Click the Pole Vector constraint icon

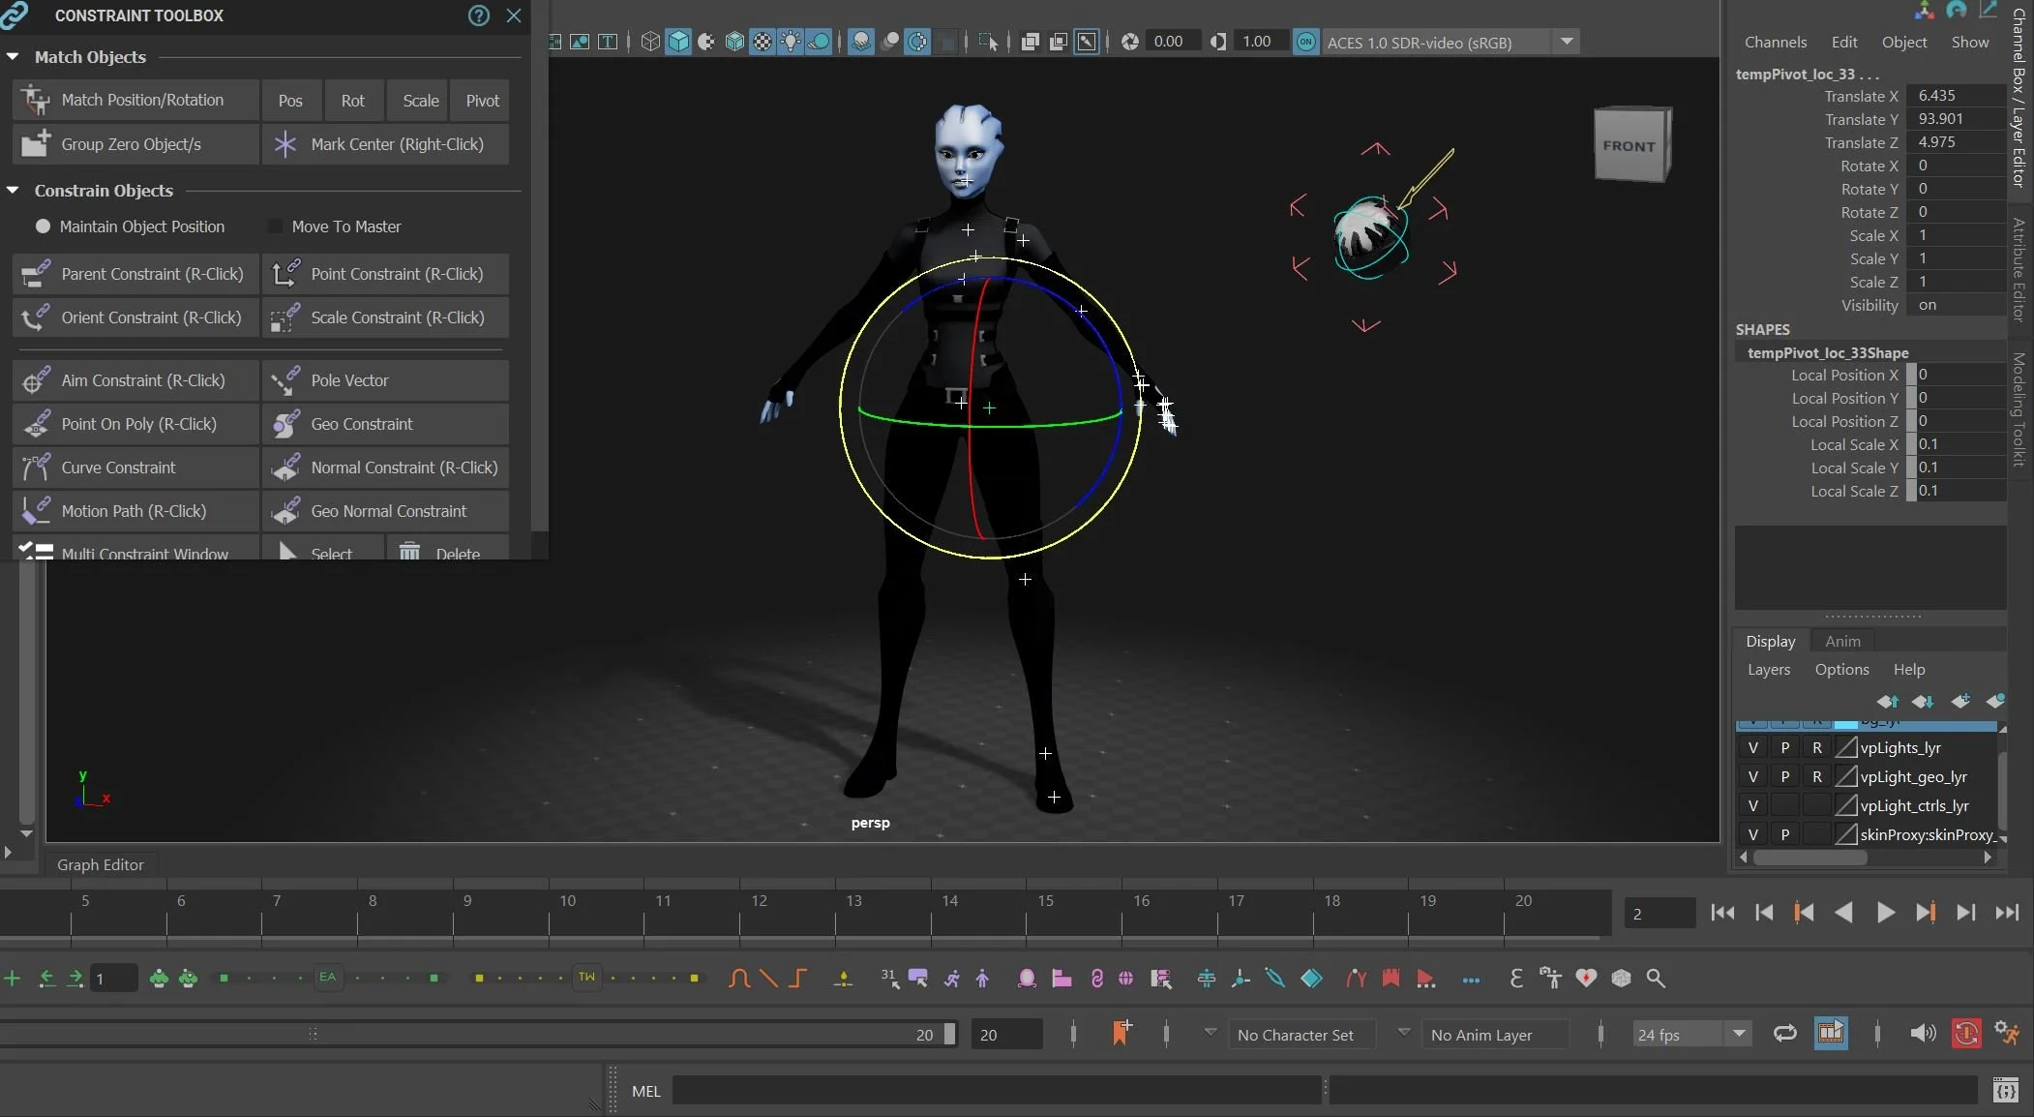coord(285,380)
